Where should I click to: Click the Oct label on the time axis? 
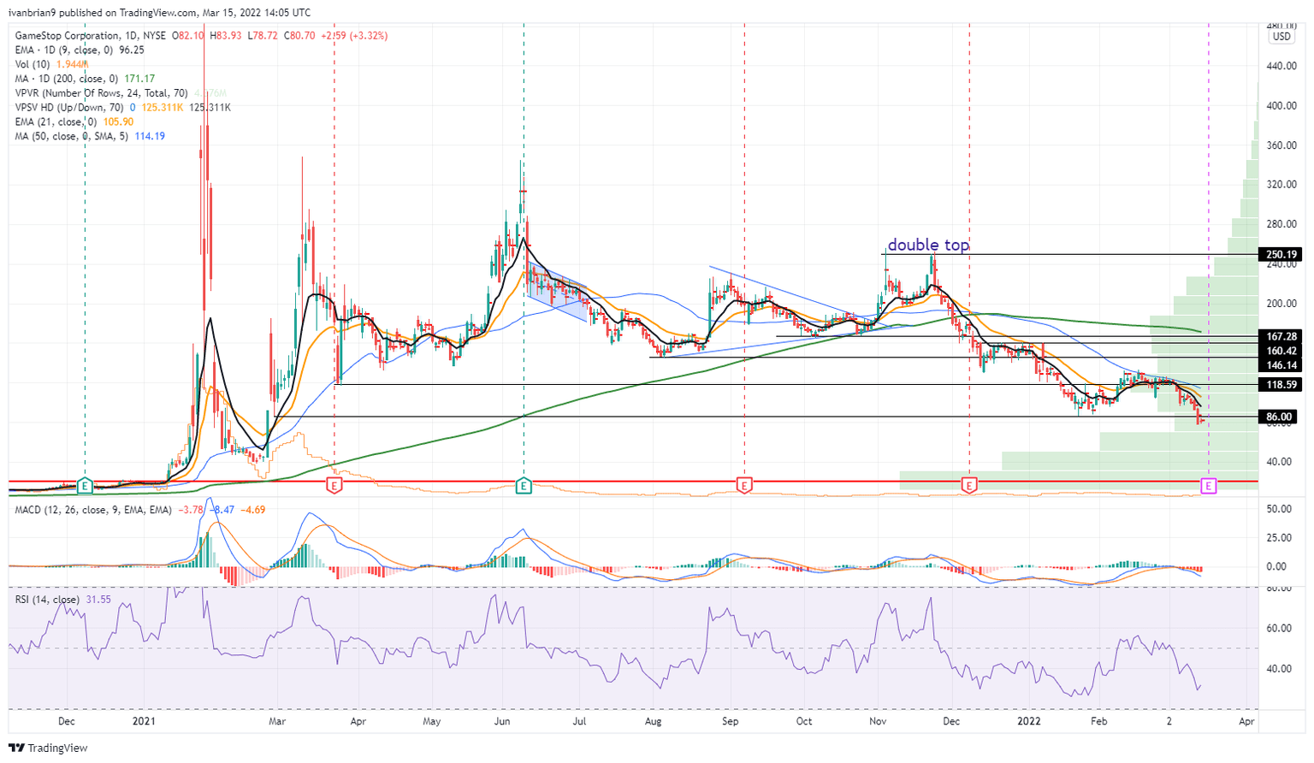click(804, 722)
